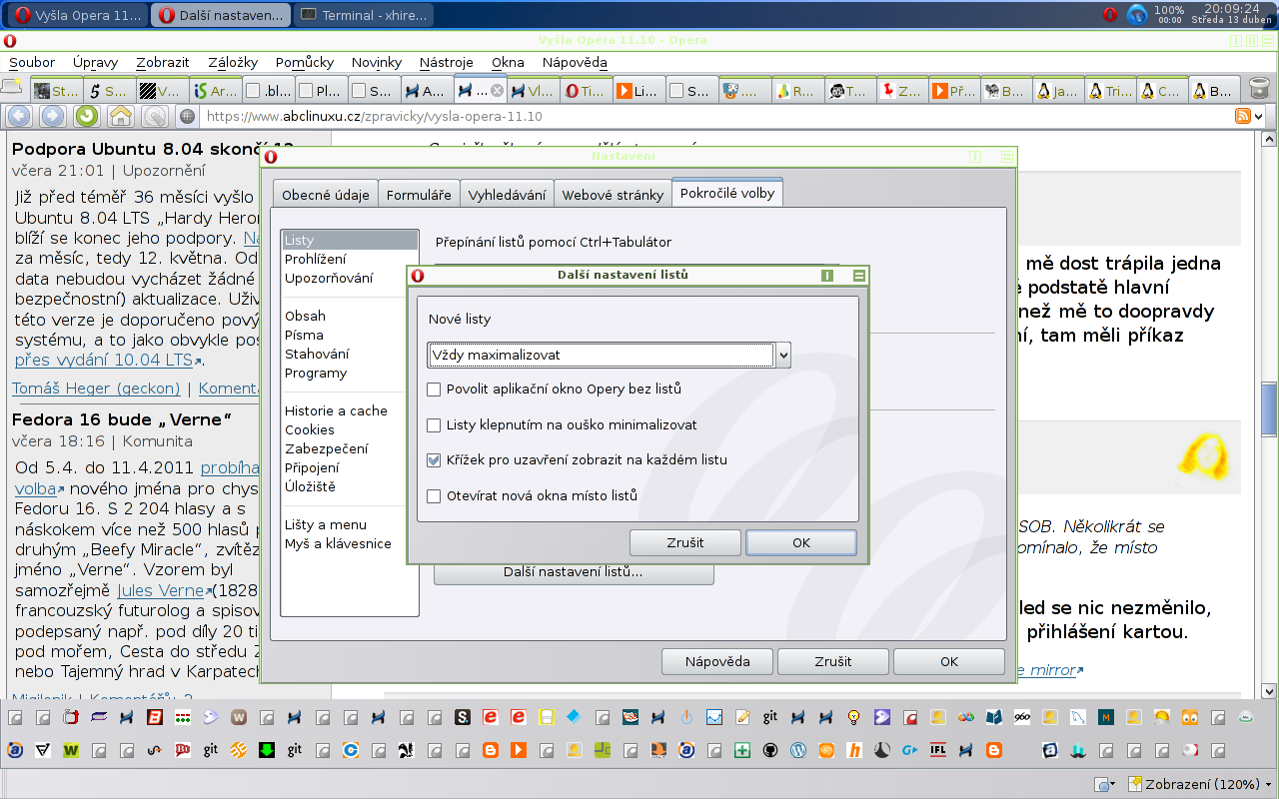Click Zrušit in Další nastavení listů dialog
Screen dimensions: 1279x799
point(685,542)
